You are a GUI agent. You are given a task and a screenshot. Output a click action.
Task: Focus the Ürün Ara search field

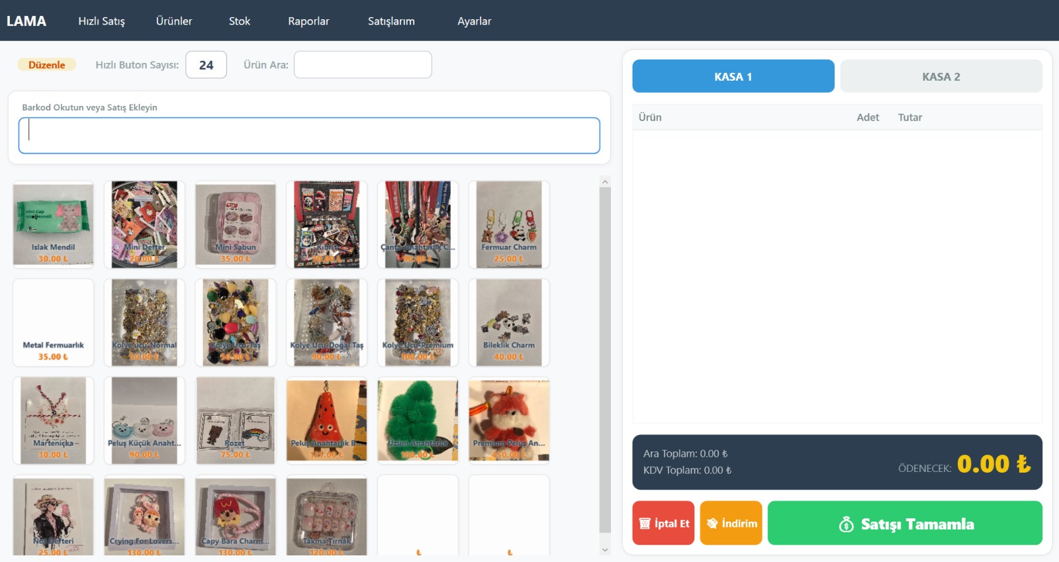pos(363,65)
